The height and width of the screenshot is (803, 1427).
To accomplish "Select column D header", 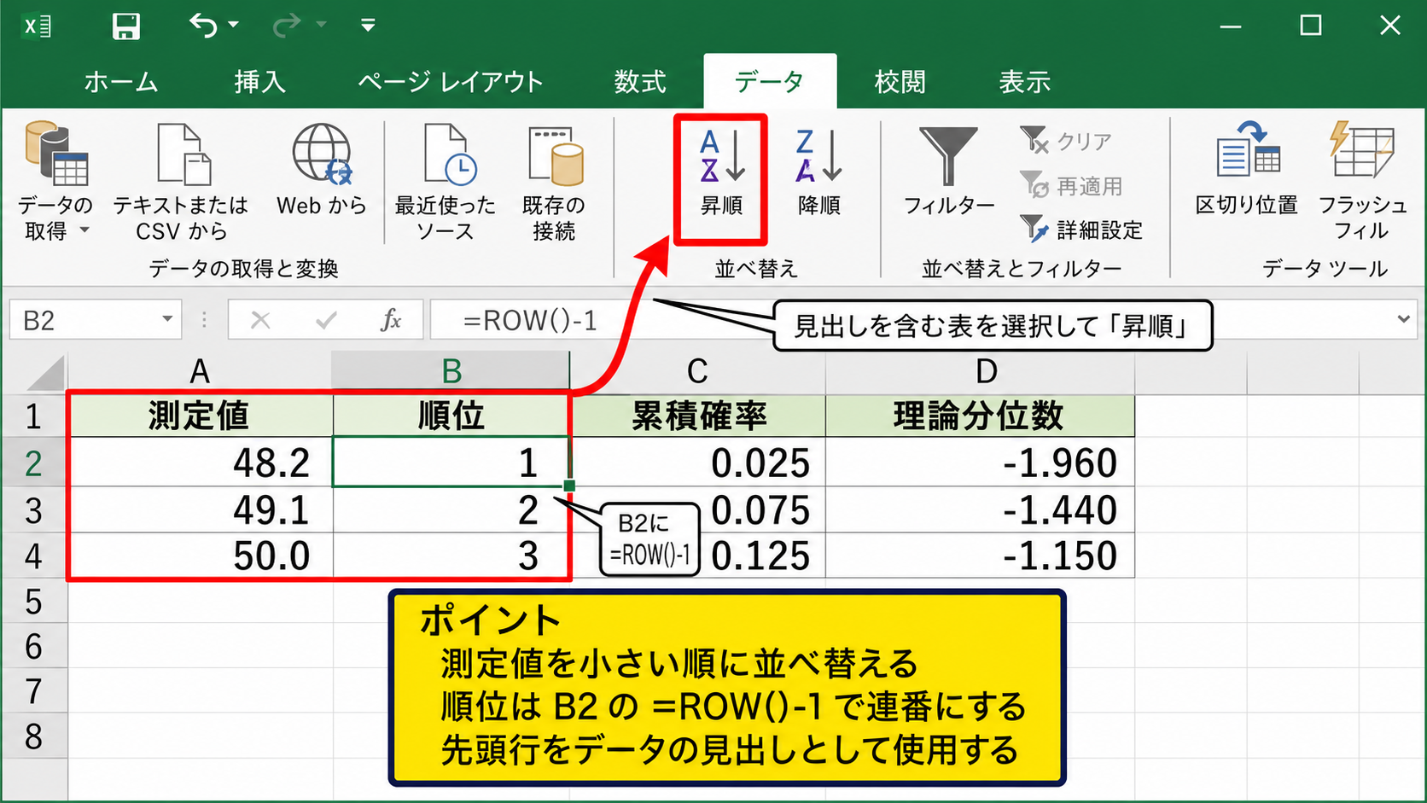I will coord(987,372).
